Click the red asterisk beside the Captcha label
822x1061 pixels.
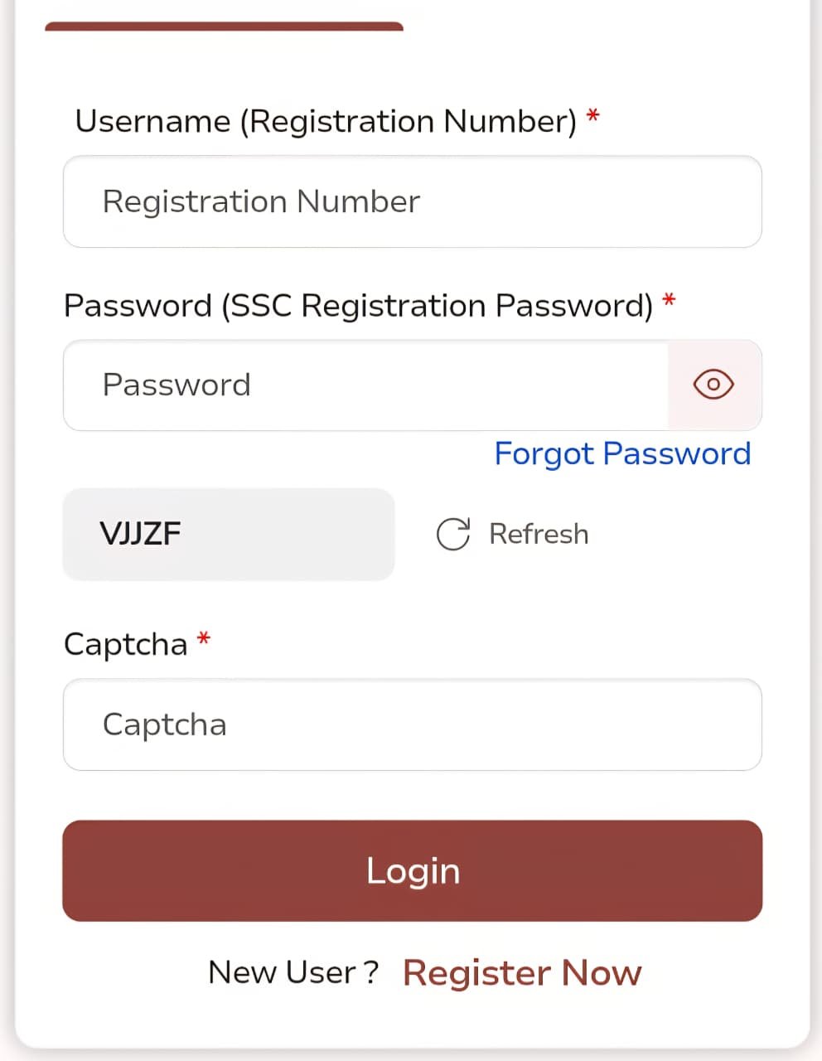(204, 638)
